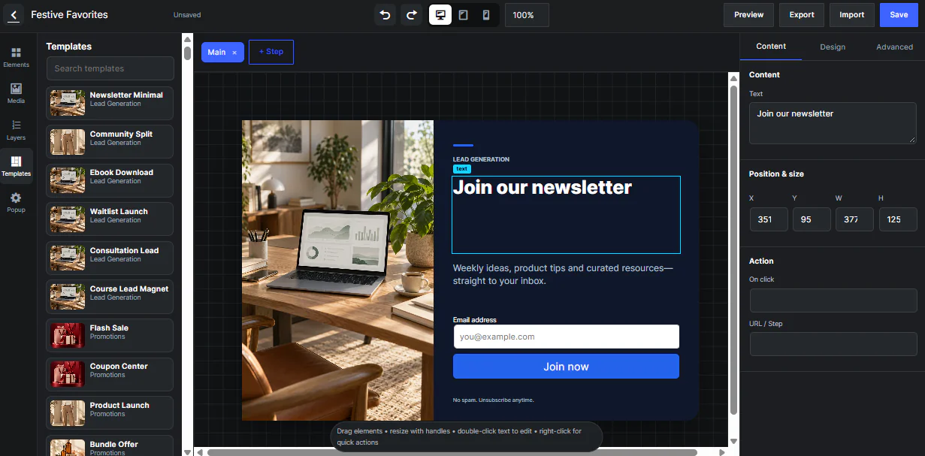Image resolution: width=925 pixels, height=456 pixels.
Task: Switch to the Advanced tab
Action: (894, 47)
